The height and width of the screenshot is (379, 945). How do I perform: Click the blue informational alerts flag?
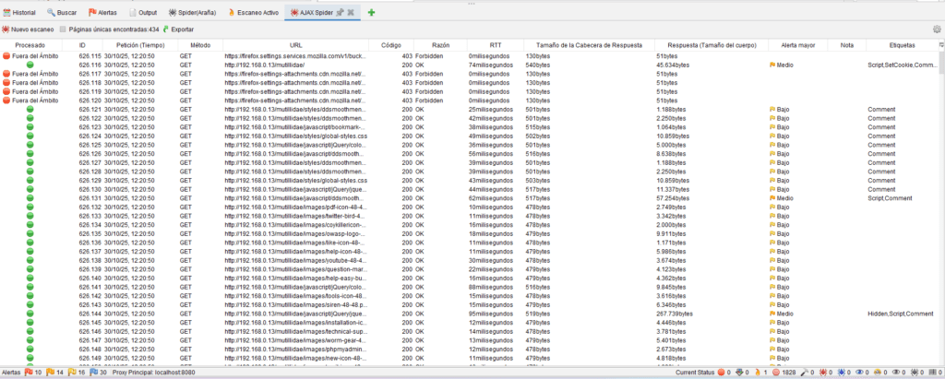[x=93, y=372]
